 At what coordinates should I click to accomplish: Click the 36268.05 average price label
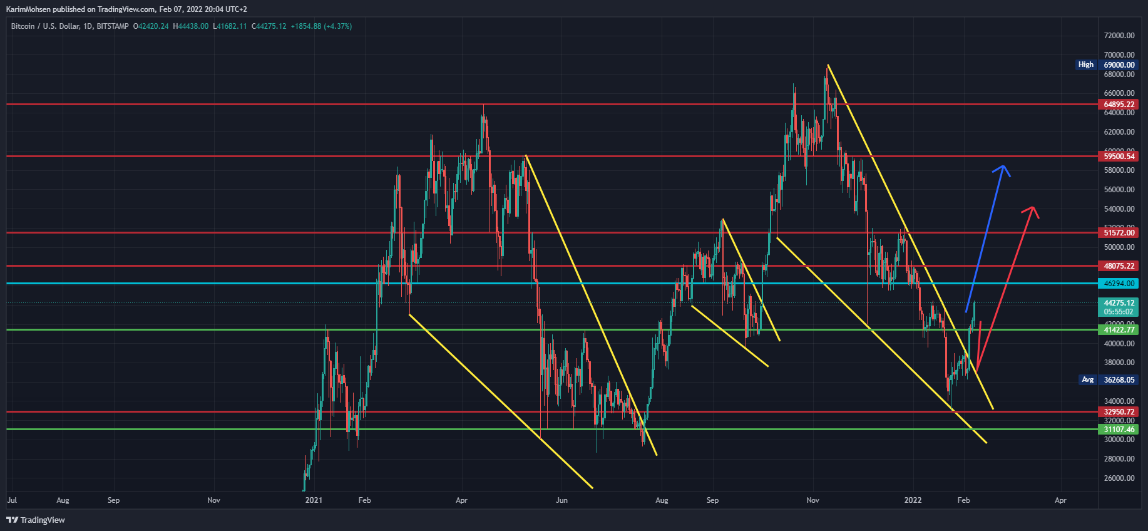point(1119,380)
